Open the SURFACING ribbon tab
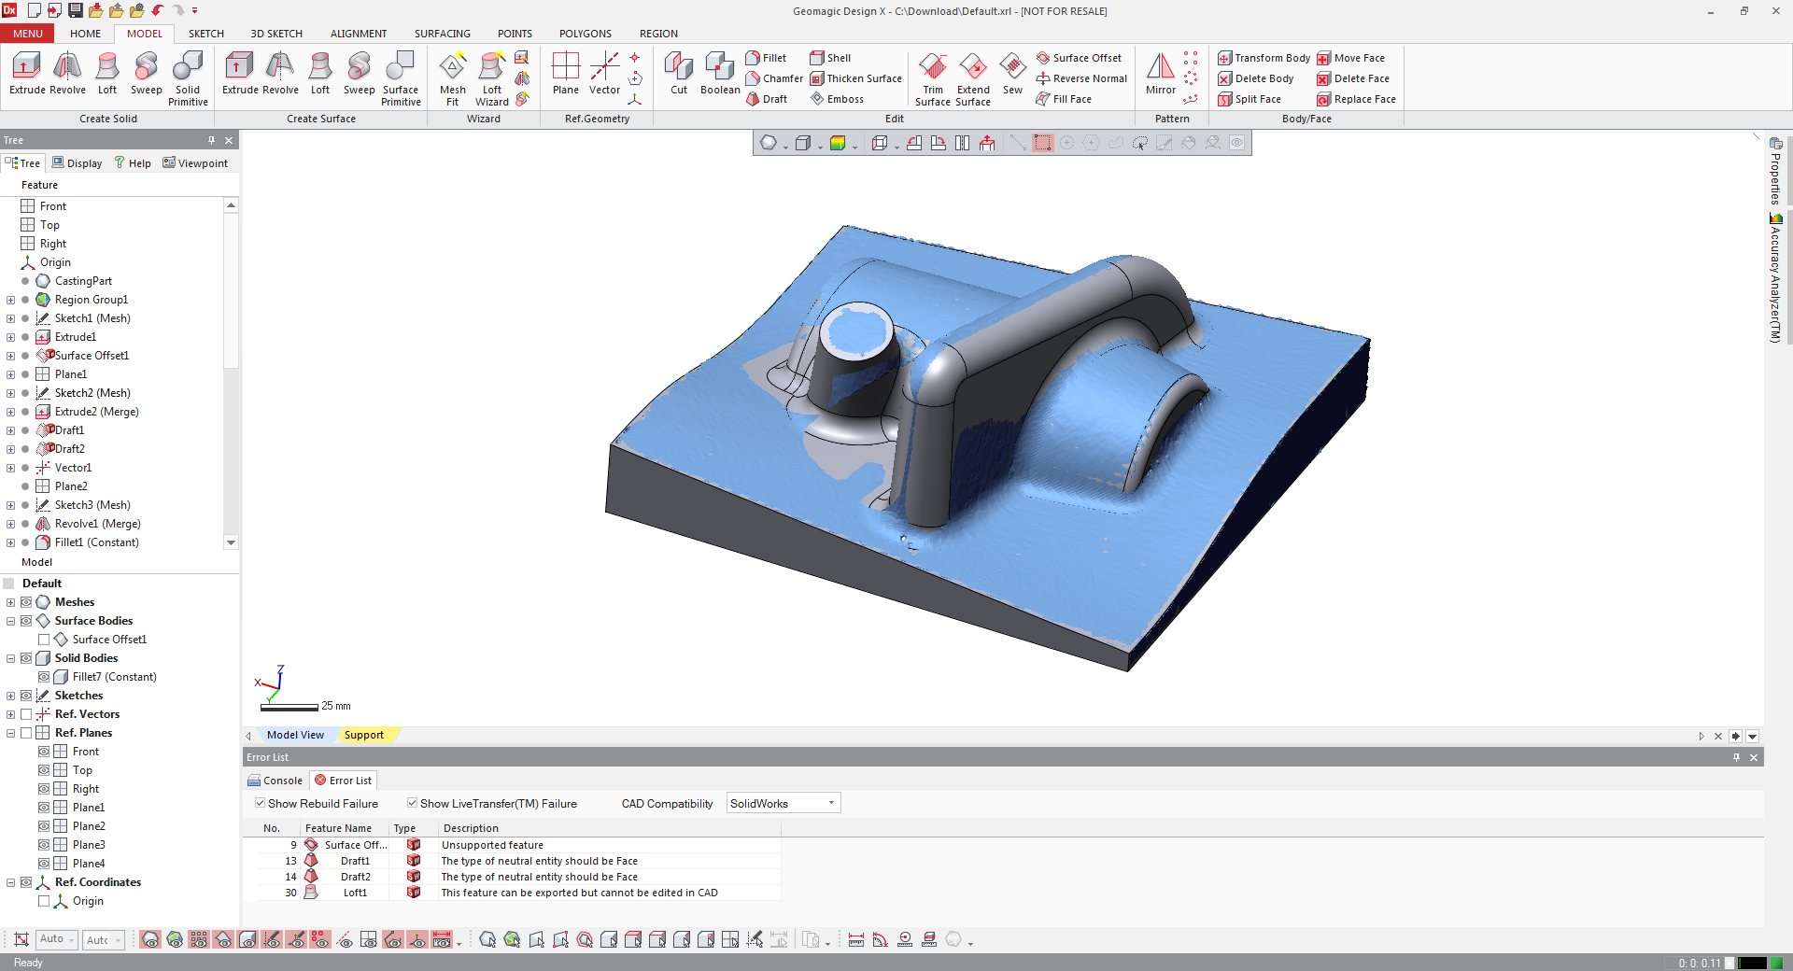 [442, 34]
